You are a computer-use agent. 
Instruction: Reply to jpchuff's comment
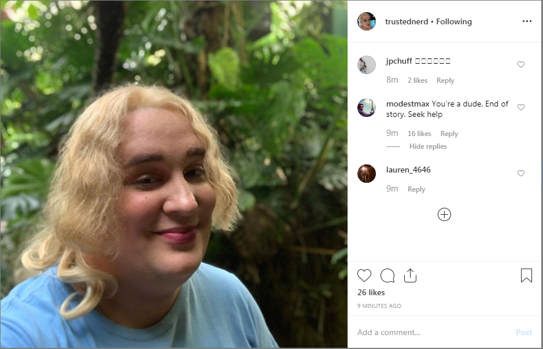[x=445, y=80]
